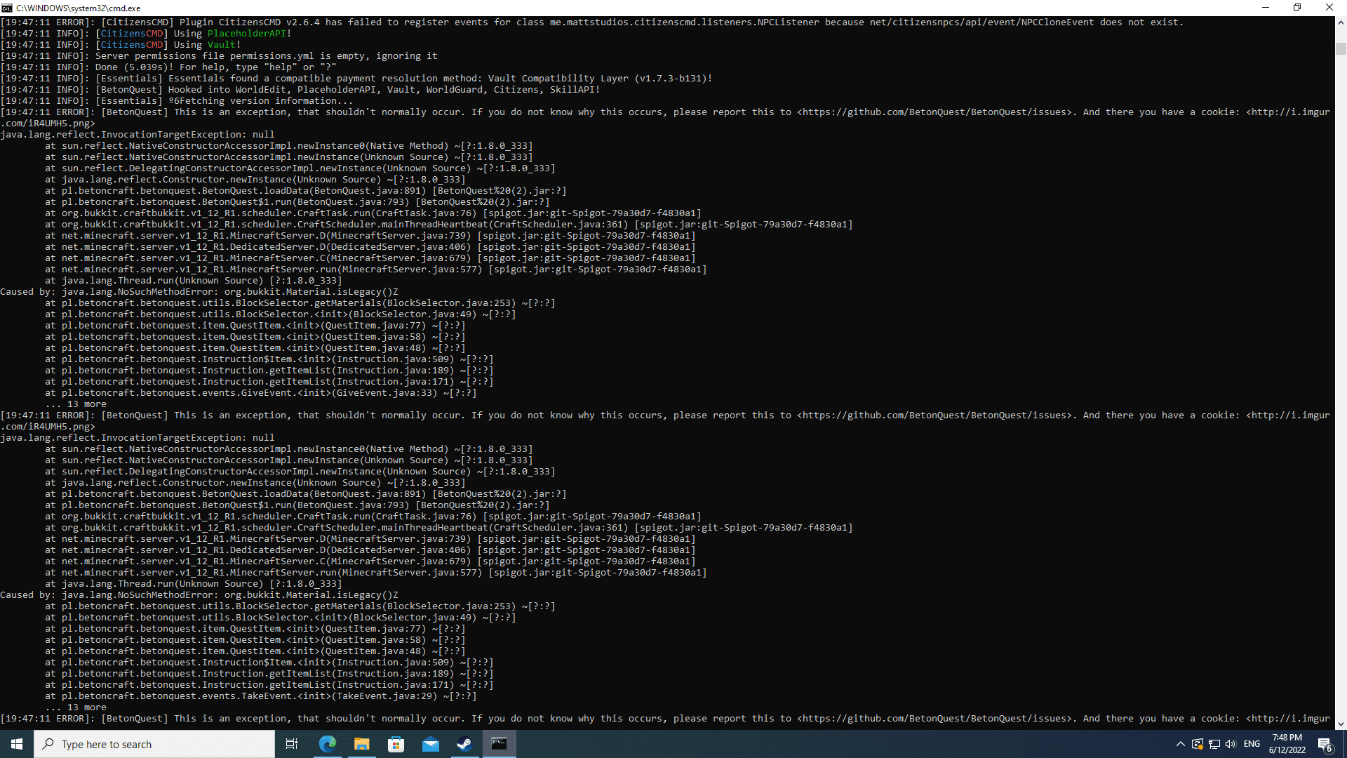Click the CitizensCMD v2.6.4 error line
The width and height of the screenshot is (1347, 758).
click(x=592, y=22)
